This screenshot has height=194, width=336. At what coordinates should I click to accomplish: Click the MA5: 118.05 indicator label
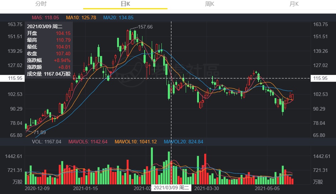[45, 17]
